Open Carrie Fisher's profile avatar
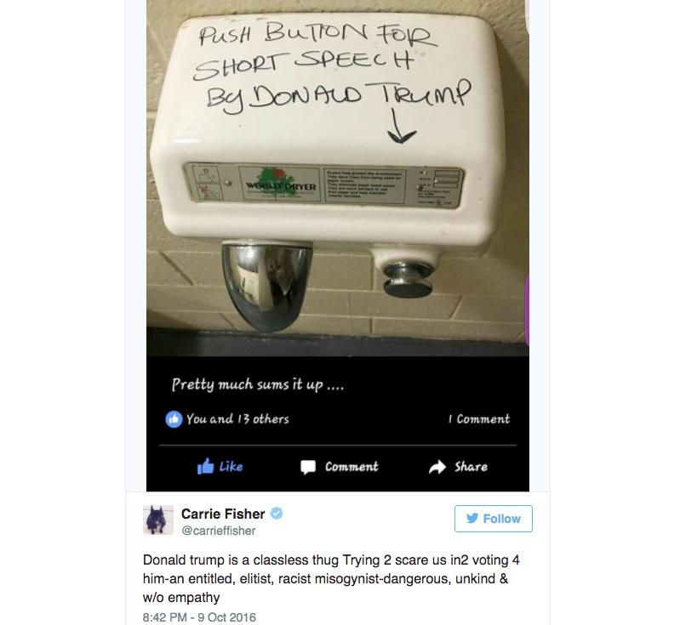680x625 pixels. [157, 520]
